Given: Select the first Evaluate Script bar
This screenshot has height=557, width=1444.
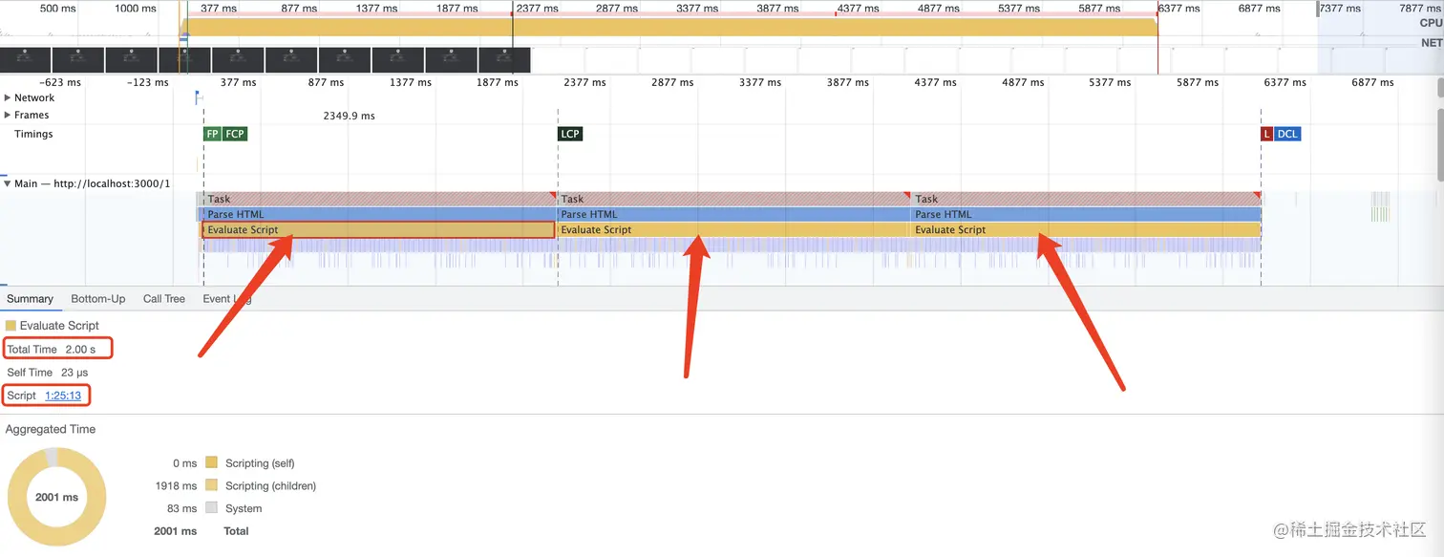Looking at the screenshot, I should (378, 229).
